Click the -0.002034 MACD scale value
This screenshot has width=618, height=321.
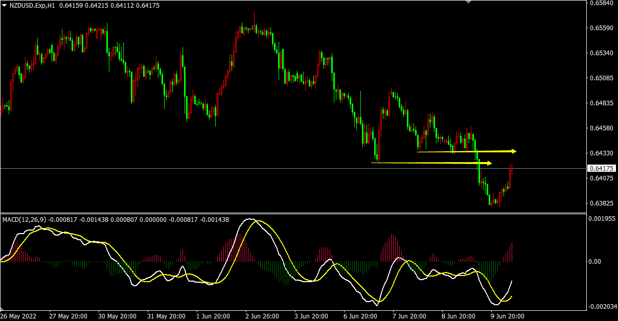click(x=602, y=307)
